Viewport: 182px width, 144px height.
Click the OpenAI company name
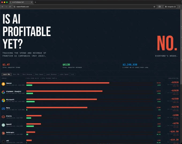tap(9, 124)
